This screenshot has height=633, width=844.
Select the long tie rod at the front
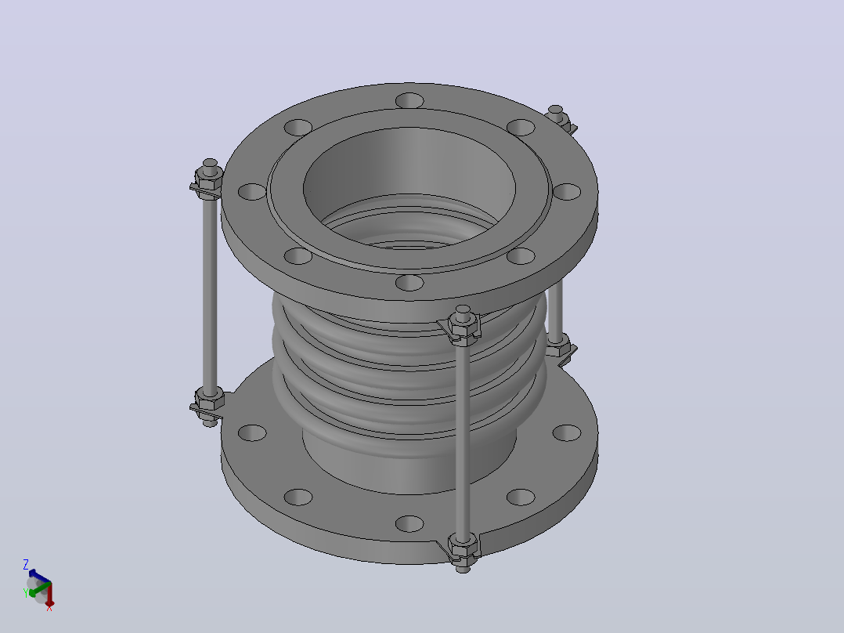[463, 439]
